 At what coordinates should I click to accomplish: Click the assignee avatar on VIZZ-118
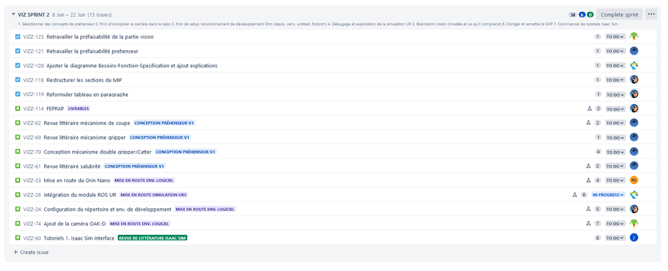634,79
